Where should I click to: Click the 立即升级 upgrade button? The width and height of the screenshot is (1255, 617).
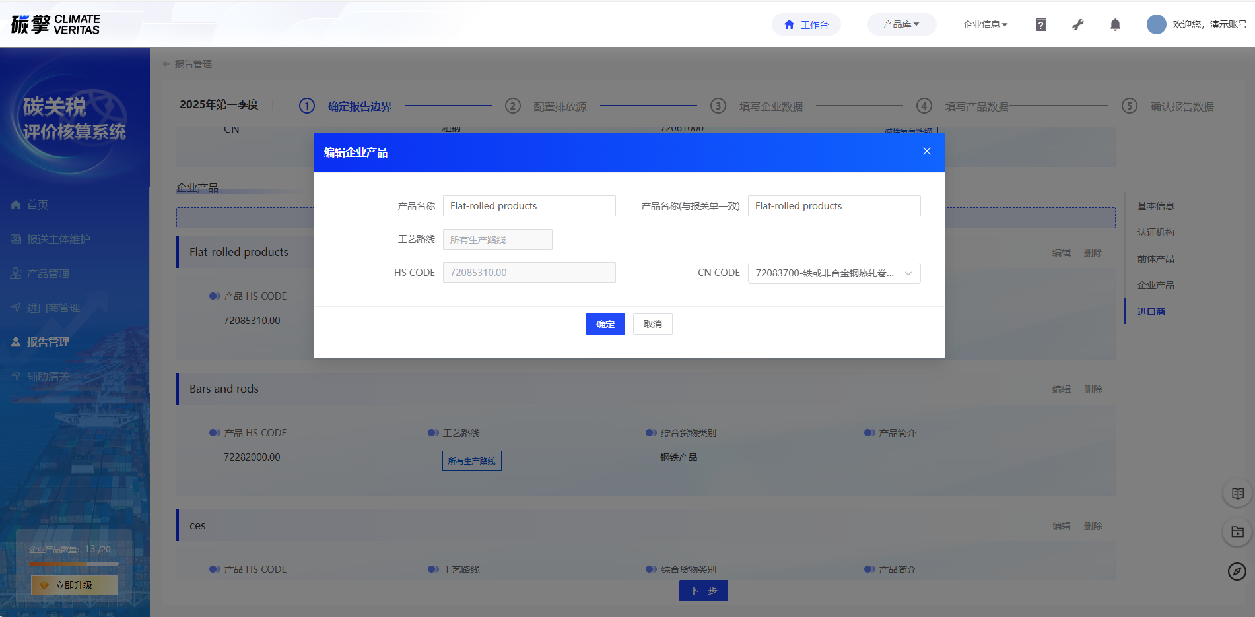74,585
